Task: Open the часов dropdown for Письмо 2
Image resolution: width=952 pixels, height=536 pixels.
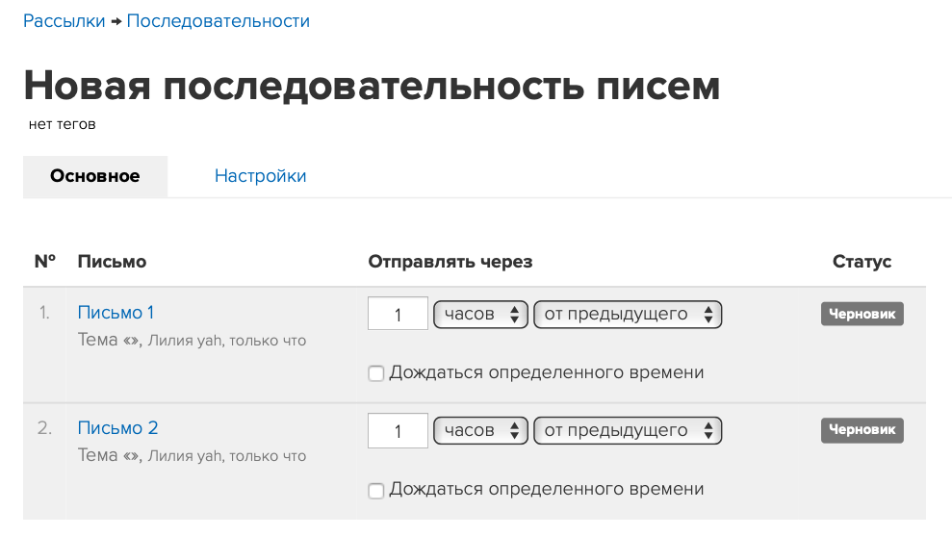Action: tap(480, 430)
